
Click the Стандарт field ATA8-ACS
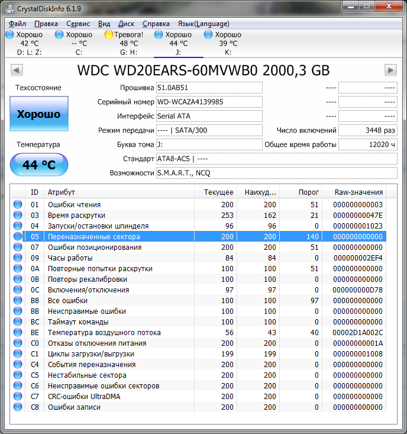pos(277,159)
